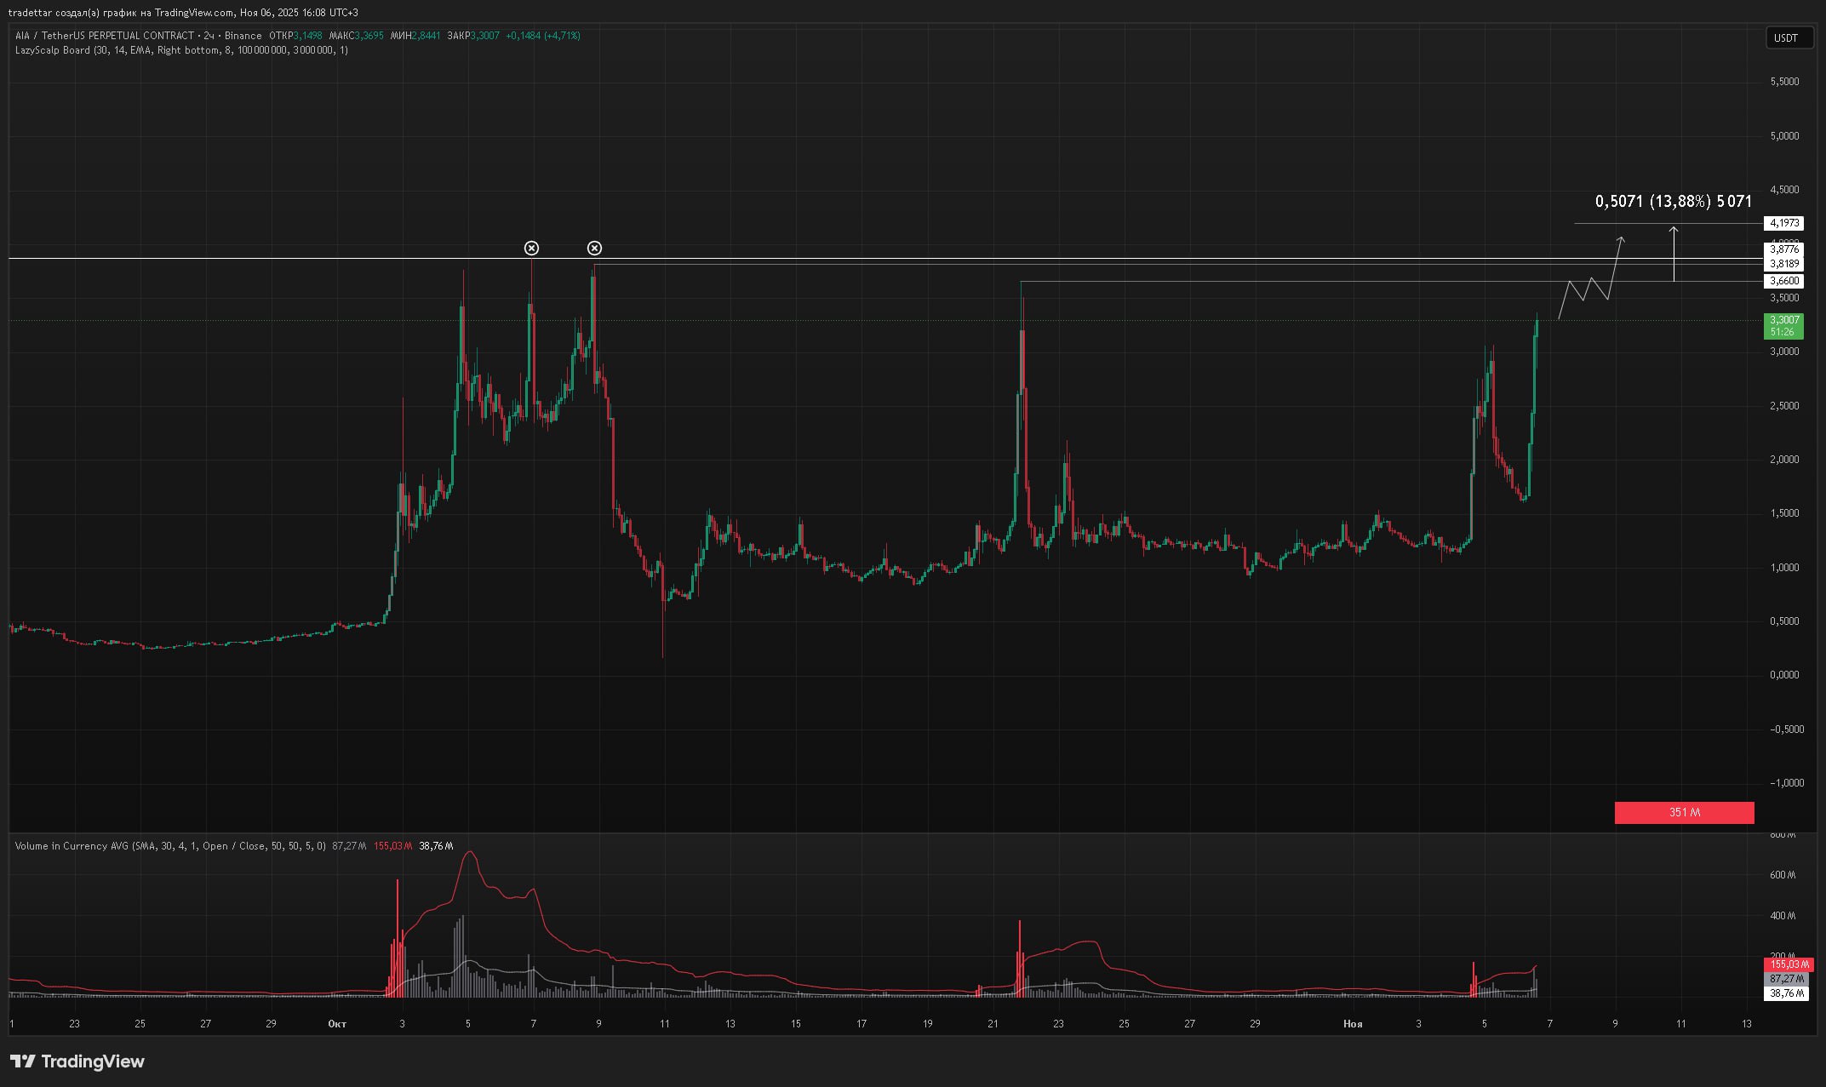
Task: Click the 4,1973 price level label
Action: pos(1784,223)
